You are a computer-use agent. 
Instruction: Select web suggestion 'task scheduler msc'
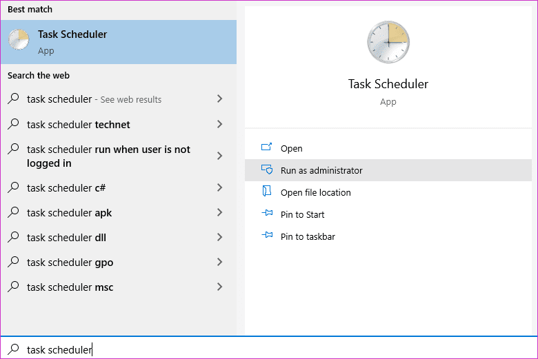coord(119,287)
